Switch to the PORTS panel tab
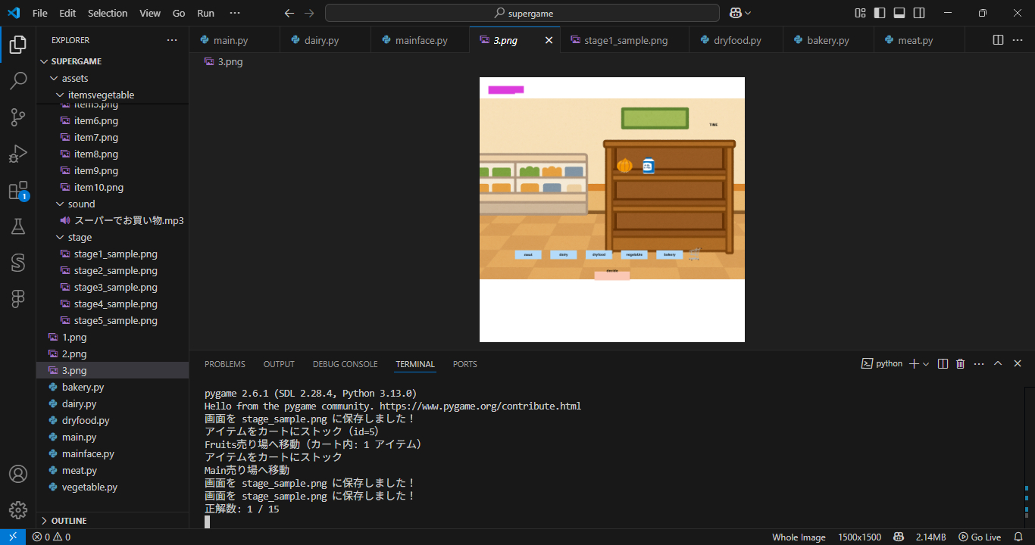This screenshot has width=1035, height=545. 465,364
